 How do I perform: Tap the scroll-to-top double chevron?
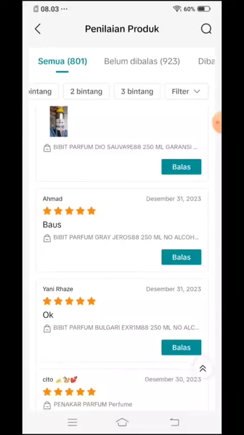click(x=203, y=368)
